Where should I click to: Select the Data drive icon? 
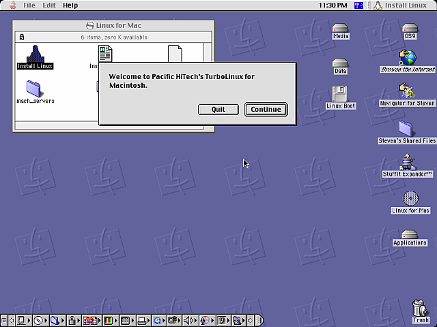(x=341, y=66)
